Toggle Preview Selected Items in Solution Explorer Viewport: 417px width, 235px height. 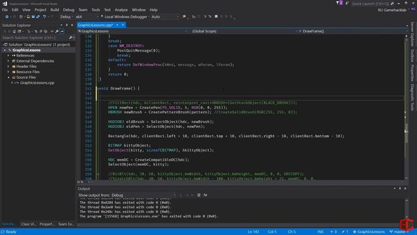pos(62,31)
